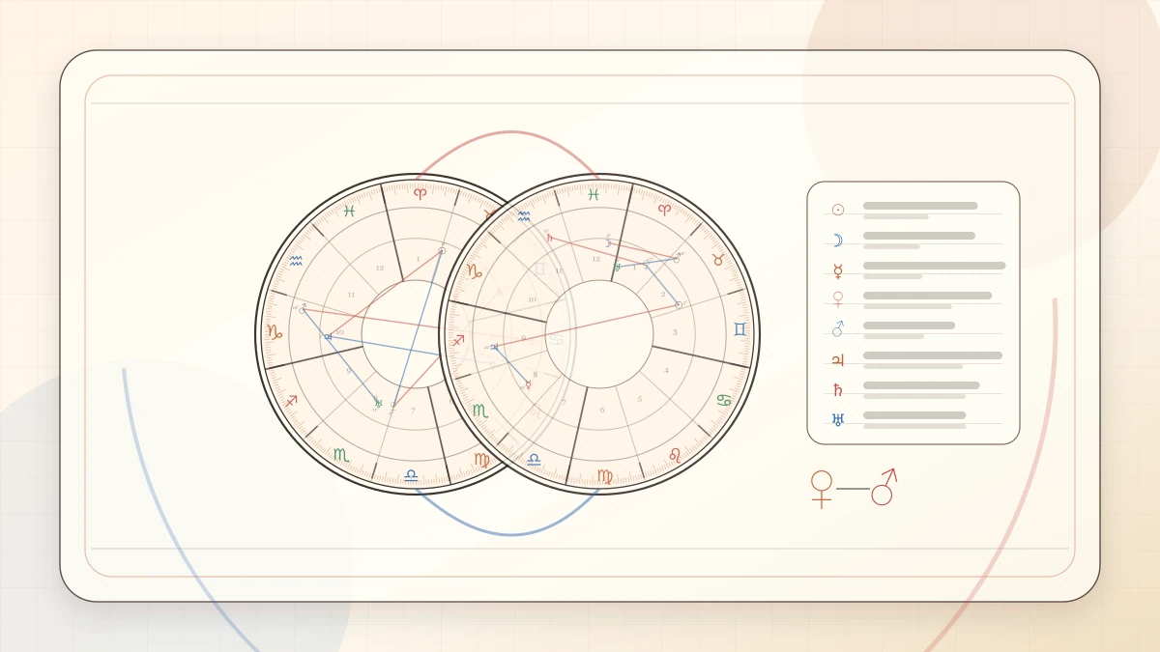Click the Capricorn glyph on the right chart
Image resolution: width=1160 pixels, height=652 pixels.
pos(475,271)
